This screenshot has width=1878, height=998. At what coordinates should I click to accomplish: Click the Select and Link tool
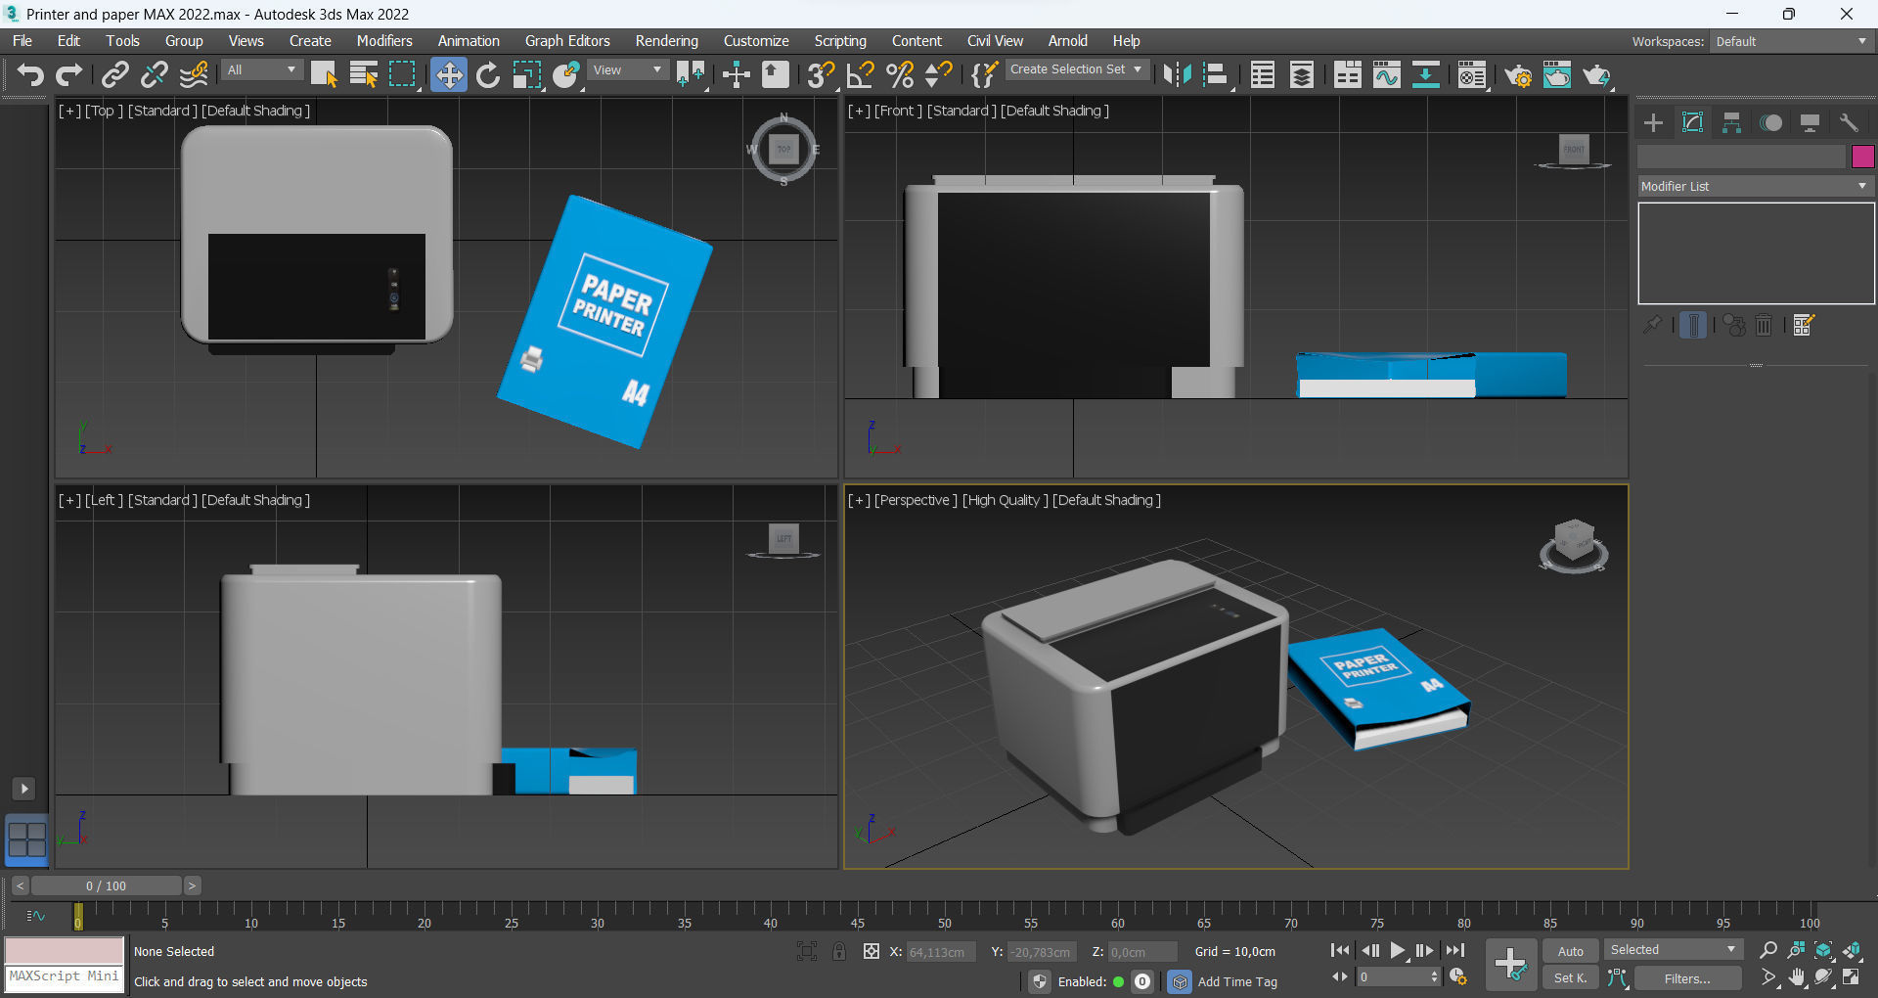115,74
